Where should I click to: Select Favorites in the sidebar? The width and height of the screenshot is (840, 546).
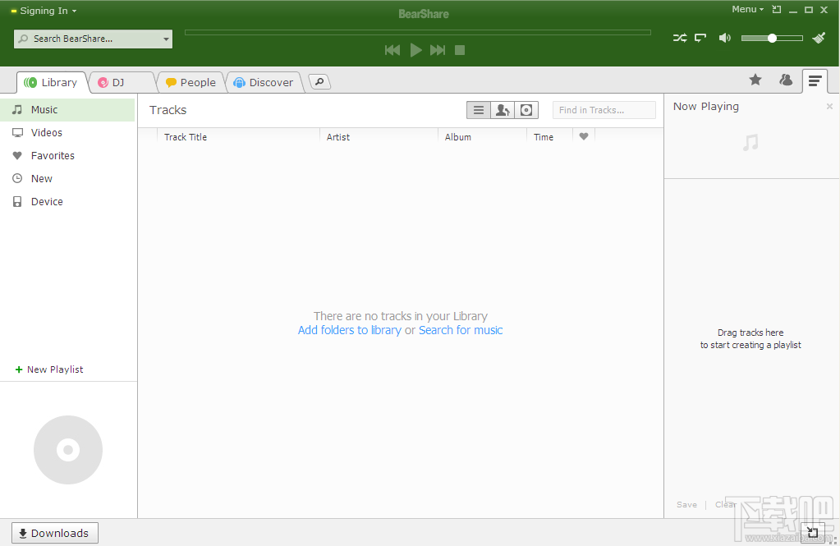[x=67, y=156]
